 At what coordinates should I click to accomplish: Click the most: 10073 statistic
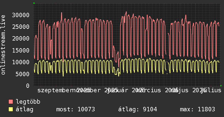point(76,109)
